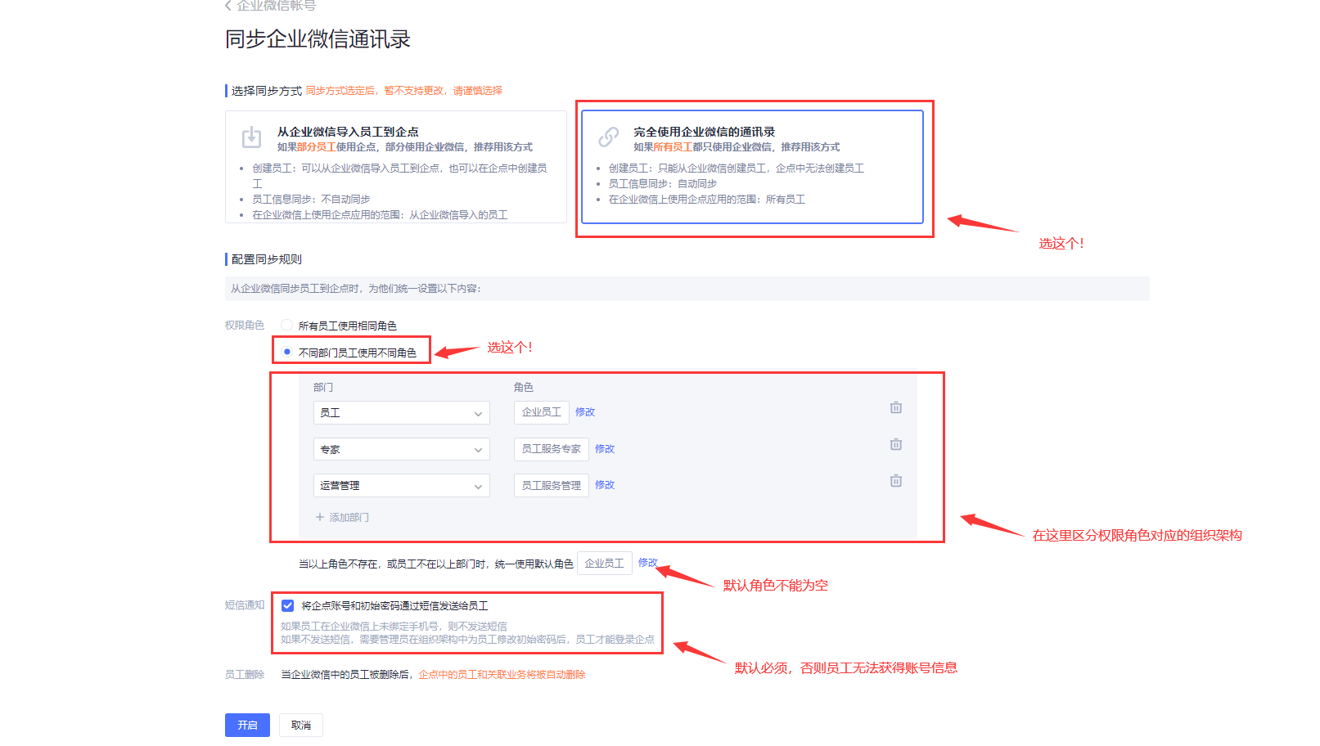Click the 取消 button

[x=301, y=726]
